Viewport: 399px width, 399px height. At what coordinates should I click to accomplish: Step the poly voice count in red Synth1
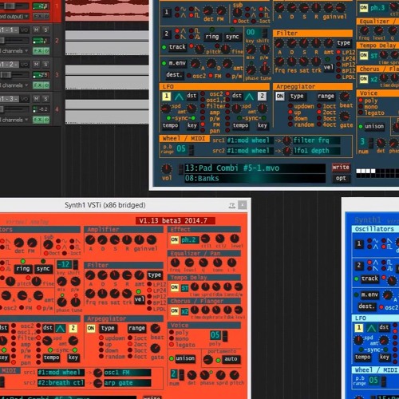tap(225, 336)
